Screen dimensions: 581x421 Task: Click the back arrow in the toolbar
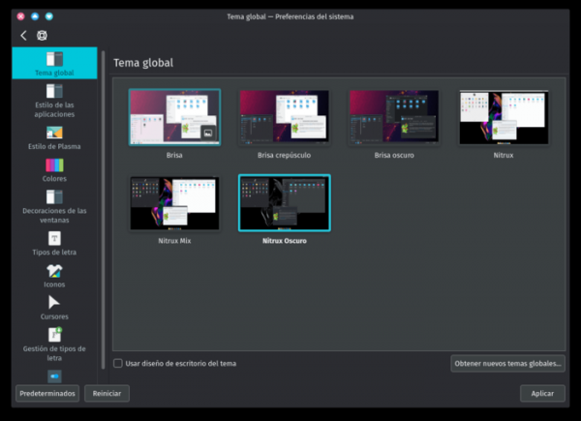point(23,36)
